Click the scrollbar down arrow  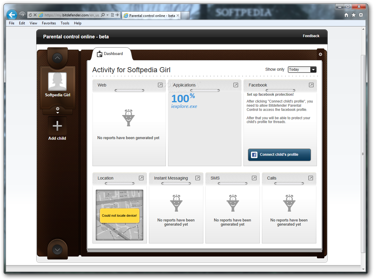coord(363,269)
